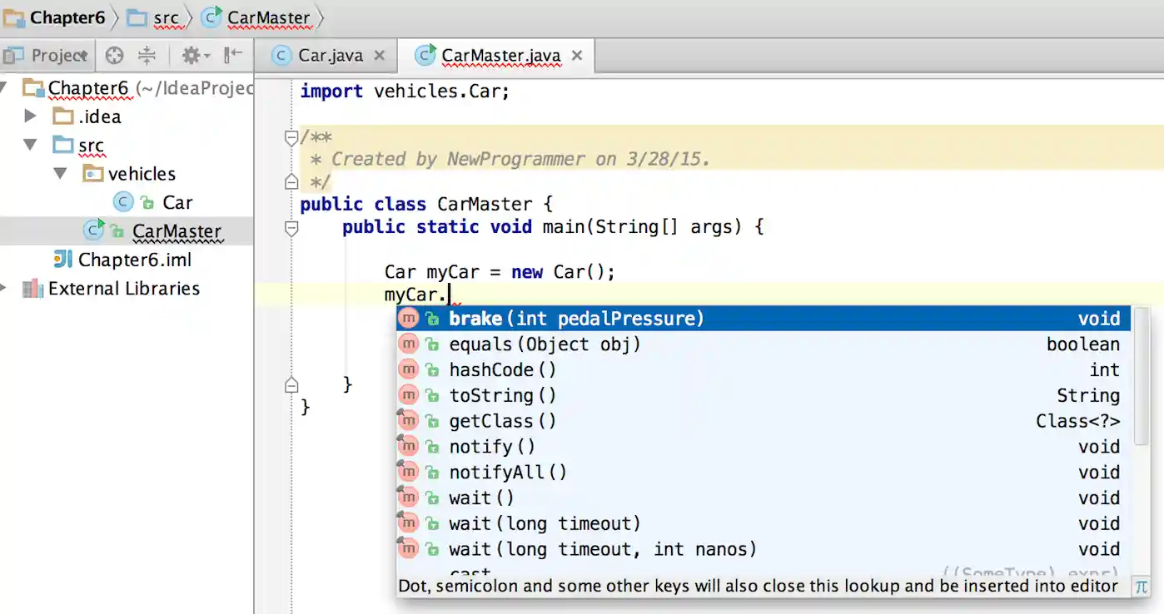This screenshot has height=614, width=1164.
Task: Click the completion popup vertical scrollbar
Action: tap(1141, 374)
